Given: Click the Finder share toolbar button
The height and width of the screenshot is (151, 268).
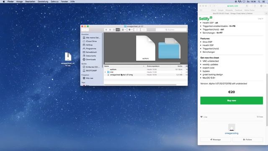Looking at the screenshot, I should pyautogui.click(x=137, y=30).
